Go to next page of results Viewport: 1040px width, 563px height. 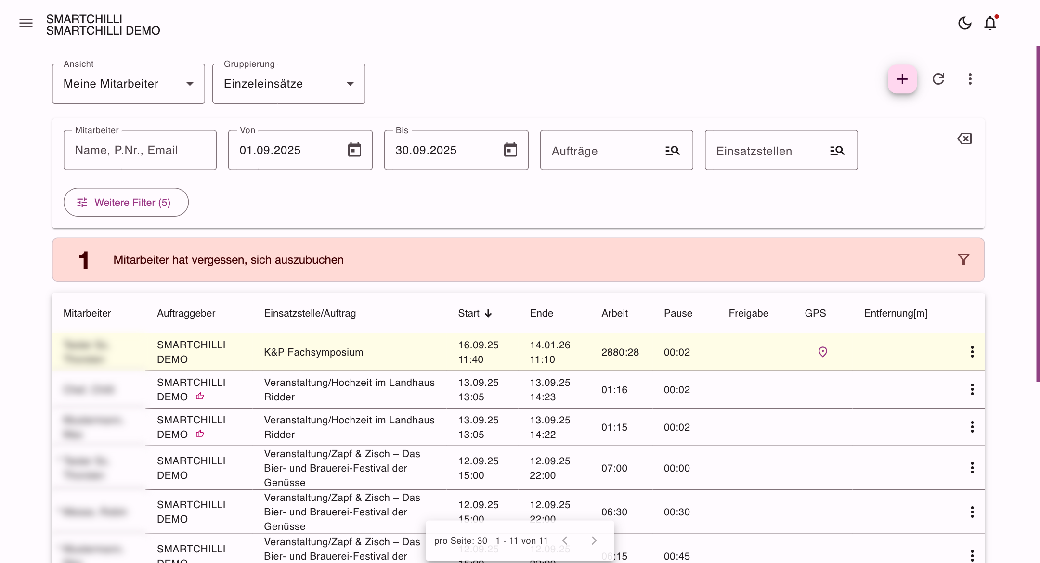(x=594, y=541)
